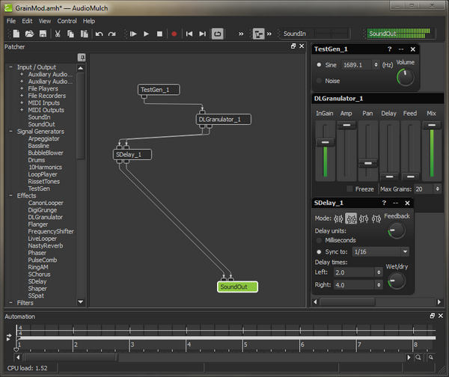This screenshot has height=377, width=449.
Task: Collapse the Signal Generators tree category
Action: click(11, 132)
